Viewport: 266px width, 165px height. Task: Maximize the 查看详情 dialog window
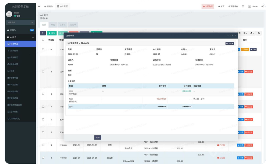pos(231,36)
